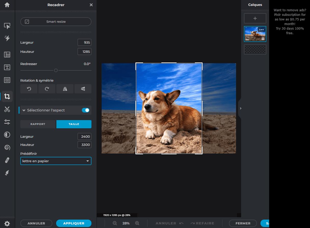Apply the crop with APPLIQUER

click(x=74, y=223)
